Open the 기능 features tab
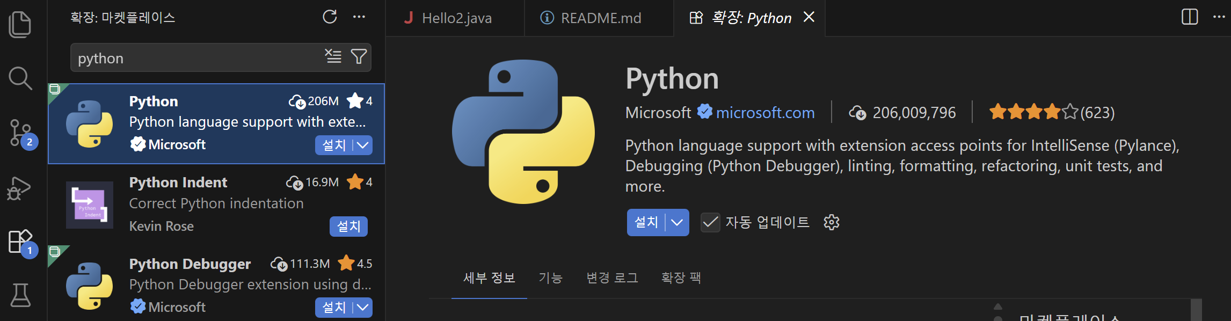Image resolution: width=1231 pixels, height=321 pixels. click(550, 278)
